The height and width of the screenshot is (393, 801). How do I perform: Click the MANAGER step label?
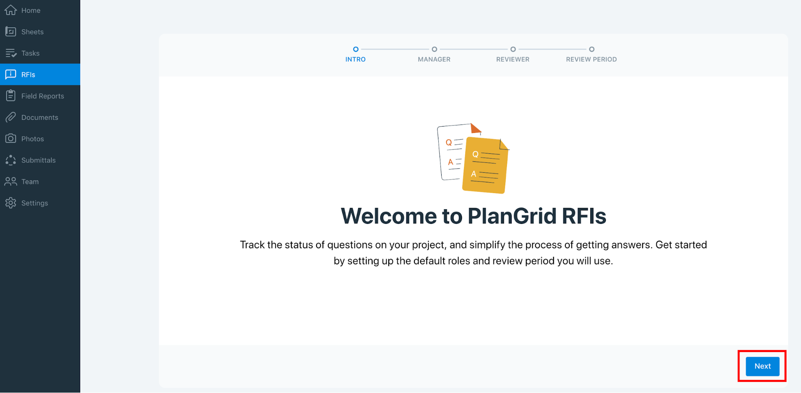pos(434,59)
